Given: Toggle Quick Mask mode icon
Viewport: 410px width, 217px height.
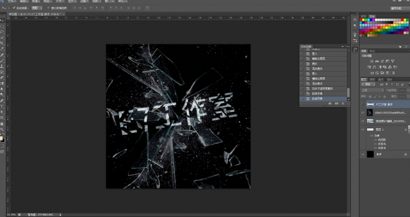Looking at the screenshot, I should [x=2, y=146].
